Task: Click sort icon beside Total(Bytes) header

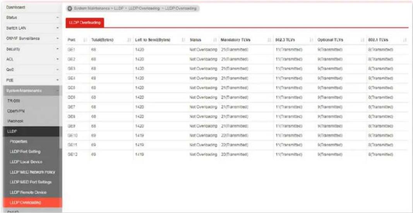Action: point(129,40)
